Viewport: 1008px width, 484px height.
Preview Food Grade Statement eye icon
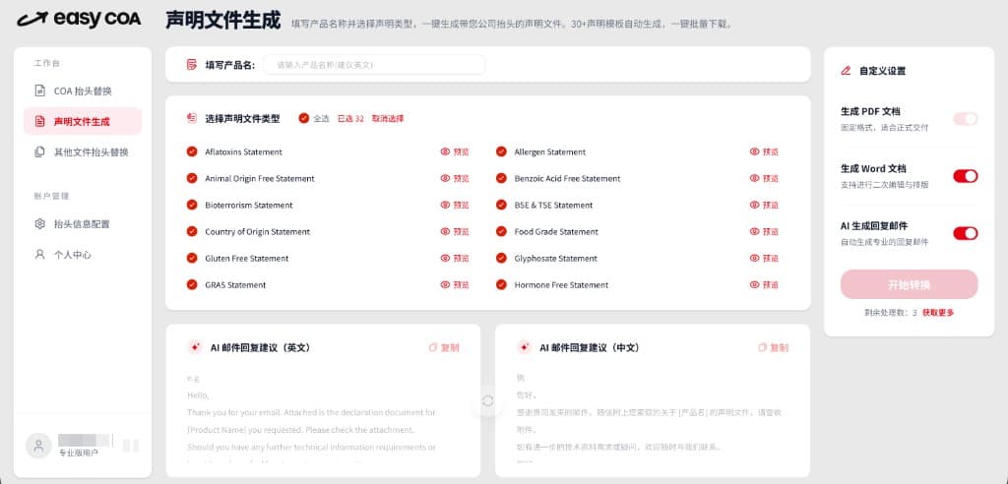pos(755,231)
